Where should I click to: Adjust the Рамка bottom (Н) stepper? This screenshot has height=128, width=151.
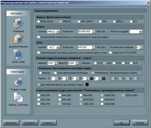point(88,78)
